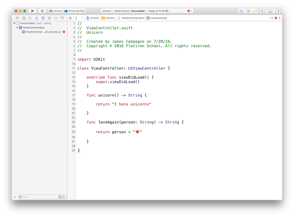The image size is (294, 217).
Task: Select the ViewControllerSpec class row
Action: tap(40, 28)
